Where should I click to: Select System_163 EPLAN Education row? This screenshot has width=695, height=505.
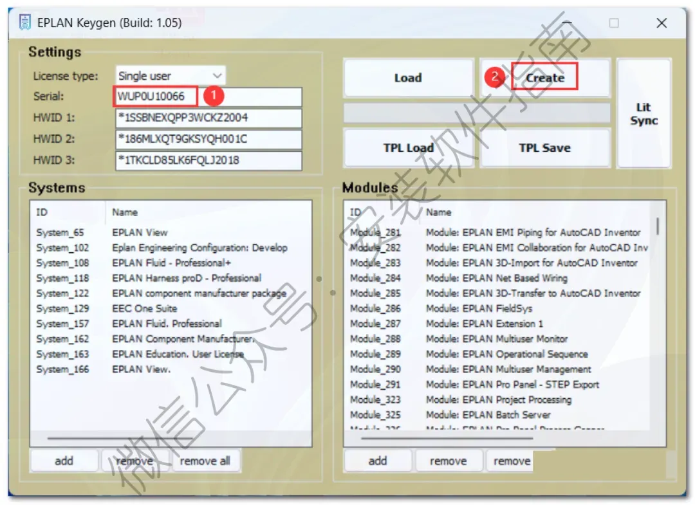(171, 354)
